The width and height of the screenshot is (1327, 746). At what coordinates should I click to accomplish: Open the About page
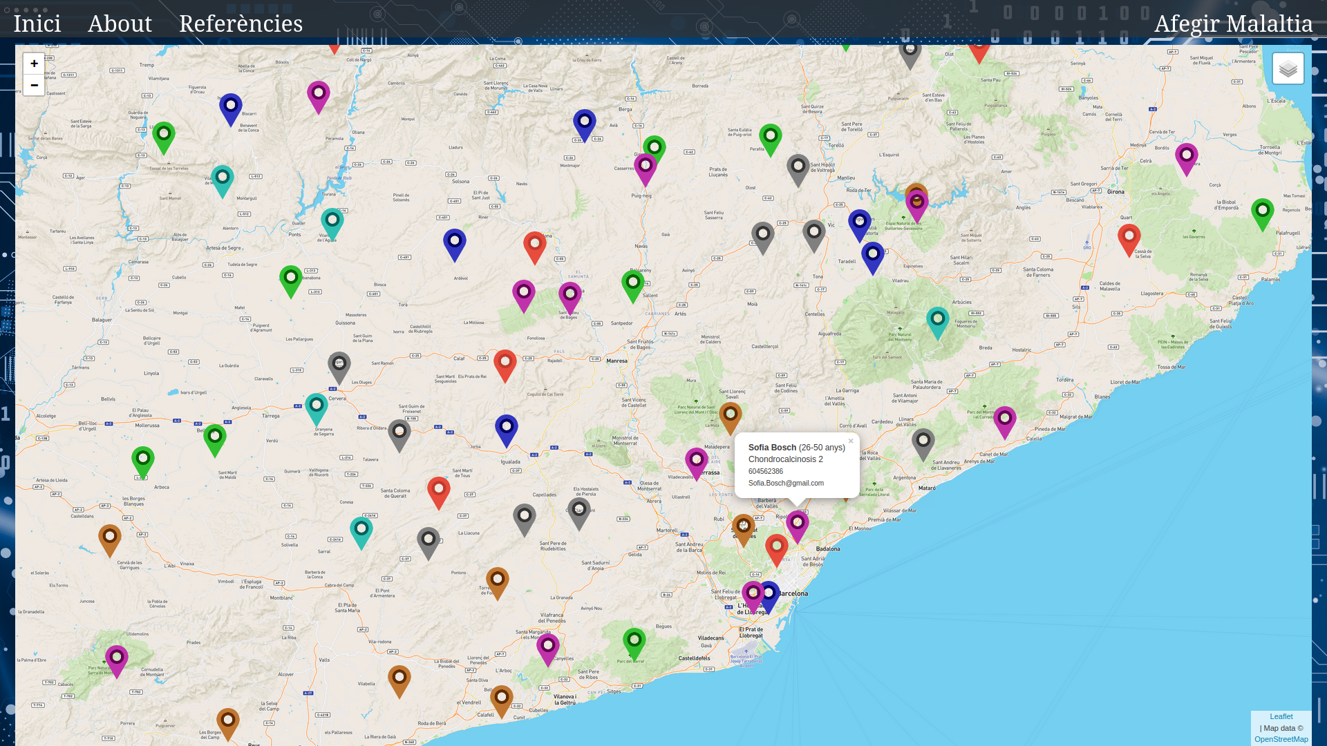[120, 23]
